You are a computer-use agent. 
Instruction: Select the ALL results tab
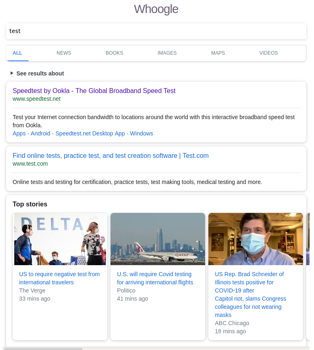[x=18, y=53]
